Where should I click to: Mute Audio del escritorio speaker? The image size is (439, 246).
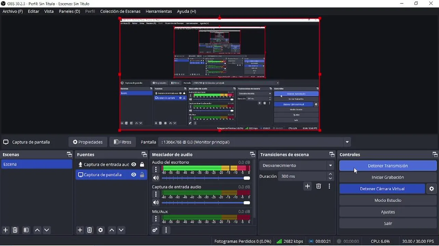tap(156, 178)
